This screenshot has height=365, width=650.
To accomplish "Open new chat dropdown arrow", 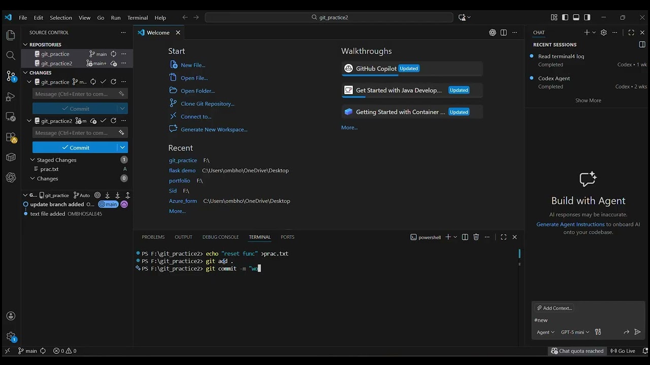I will click(x=594, y=32).
